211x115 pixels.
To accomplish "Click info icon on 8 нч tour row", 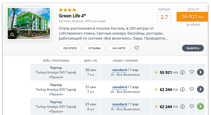I will (x=182, y=107).
